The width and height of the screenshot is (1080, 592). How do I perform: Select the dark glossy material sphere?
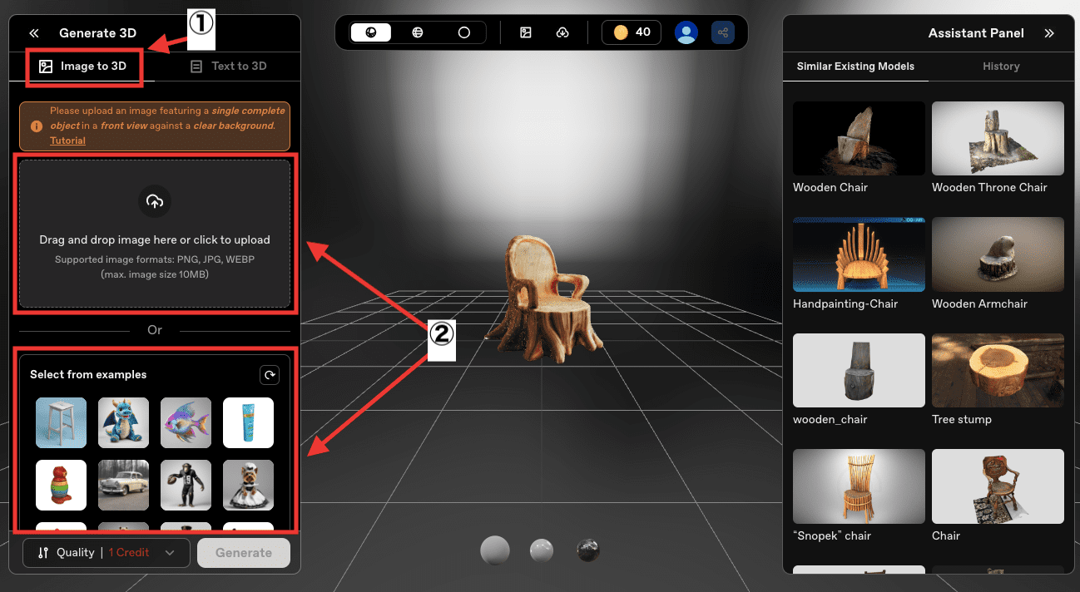587,550
